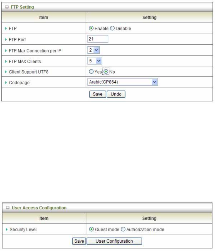Click the 'FTP Setting' panel title
Viewport: 215px width, 251px height.
[22, 7]
